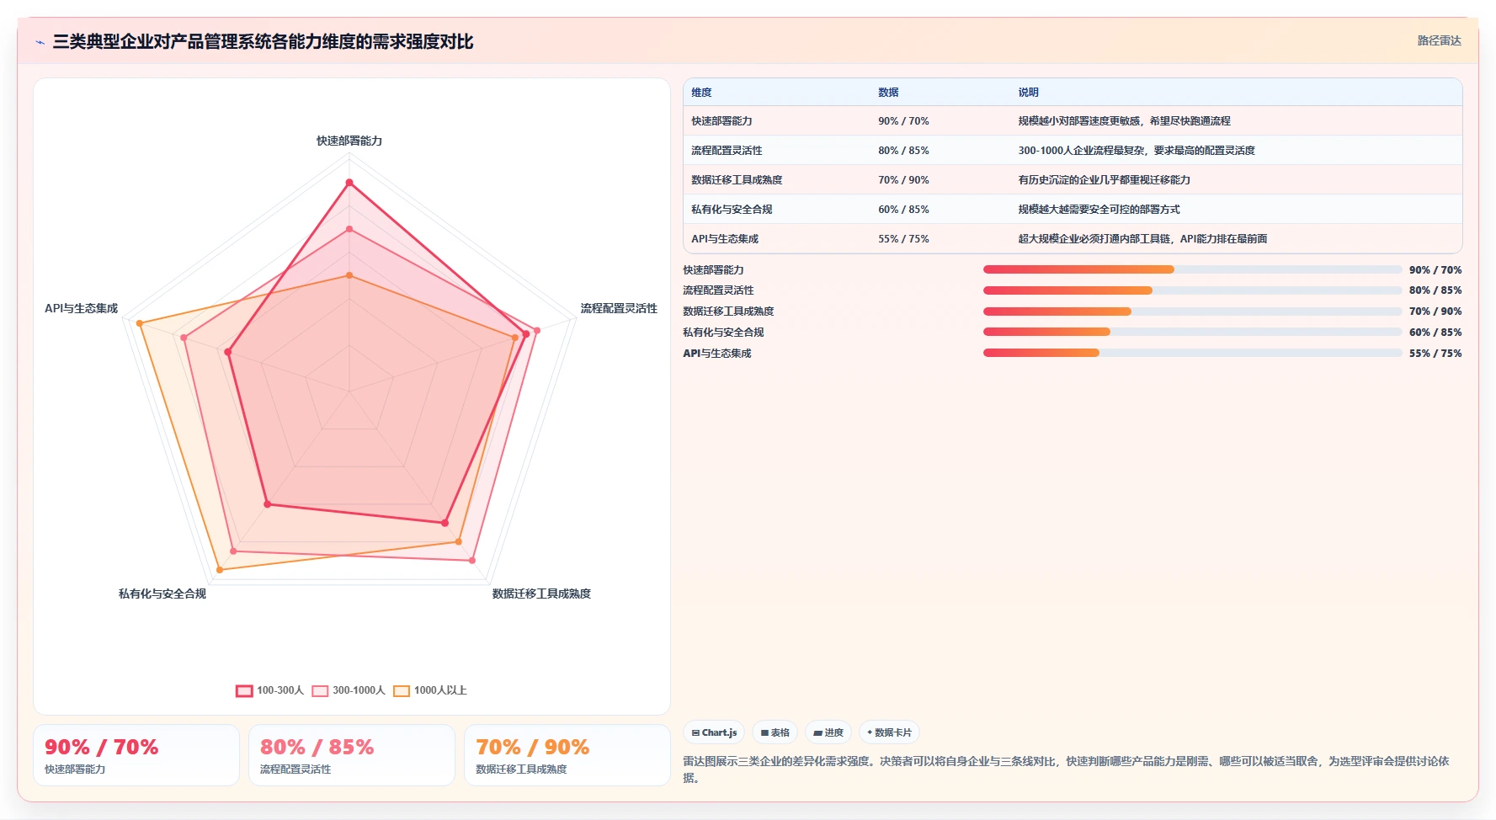The image size is (1496, 820).
Task: Click the 快速部署能力 progress bar
Action: (x=1192, y=269)
